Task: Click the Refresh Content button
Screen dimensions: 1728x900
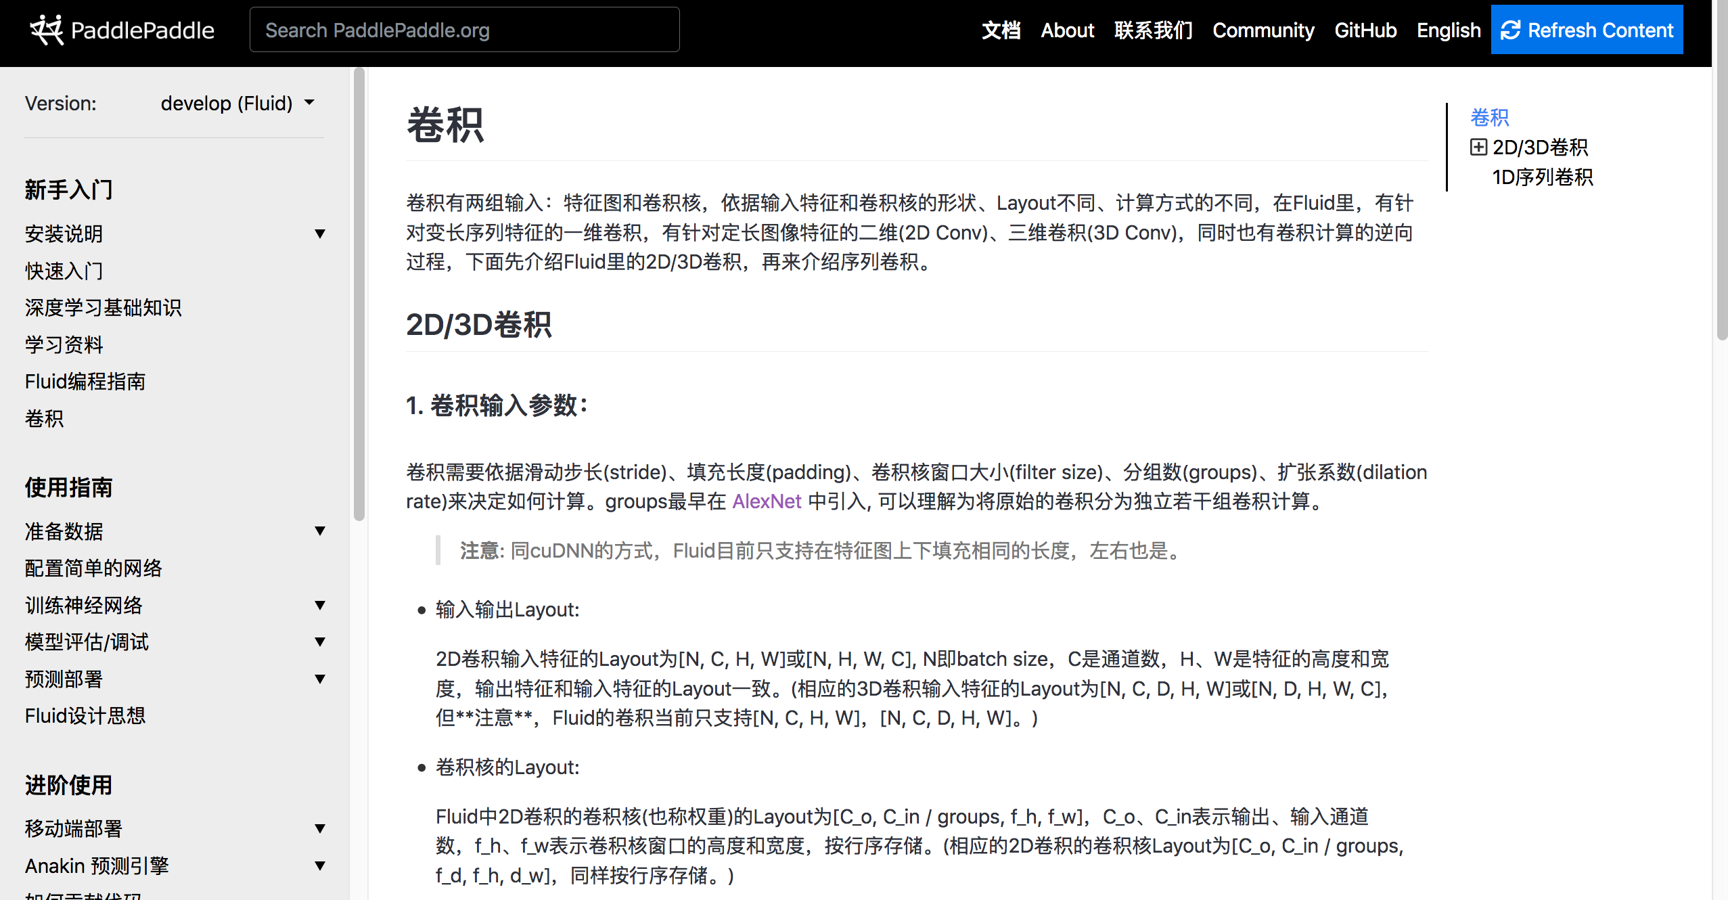Action: point(1586,30)
